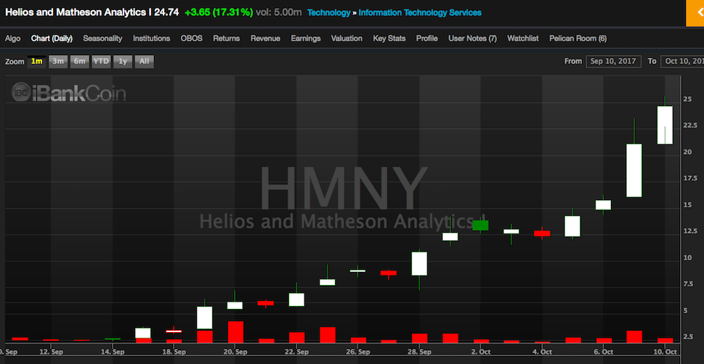
Task: Open User Notes (7)
Action: (472, 38)
